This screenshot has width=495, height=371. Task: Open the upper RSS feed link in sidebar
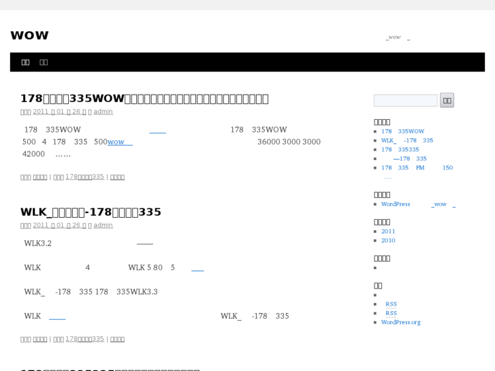click(391, 304)
